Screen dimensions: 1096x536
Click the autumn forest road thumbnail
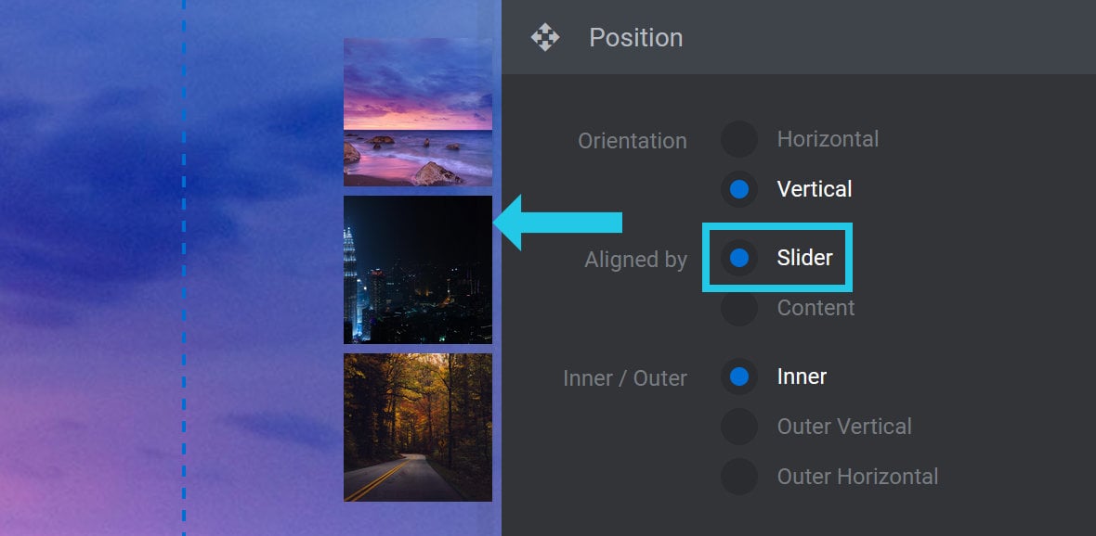coord(418,428)
